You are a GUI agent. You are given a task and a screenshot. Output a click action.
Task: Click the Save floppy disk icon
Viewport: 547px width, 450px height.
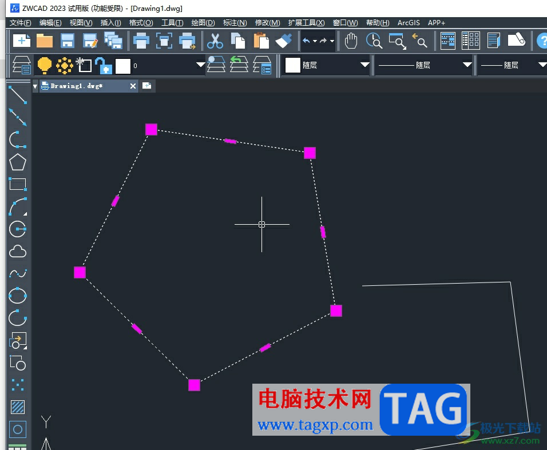68,41
